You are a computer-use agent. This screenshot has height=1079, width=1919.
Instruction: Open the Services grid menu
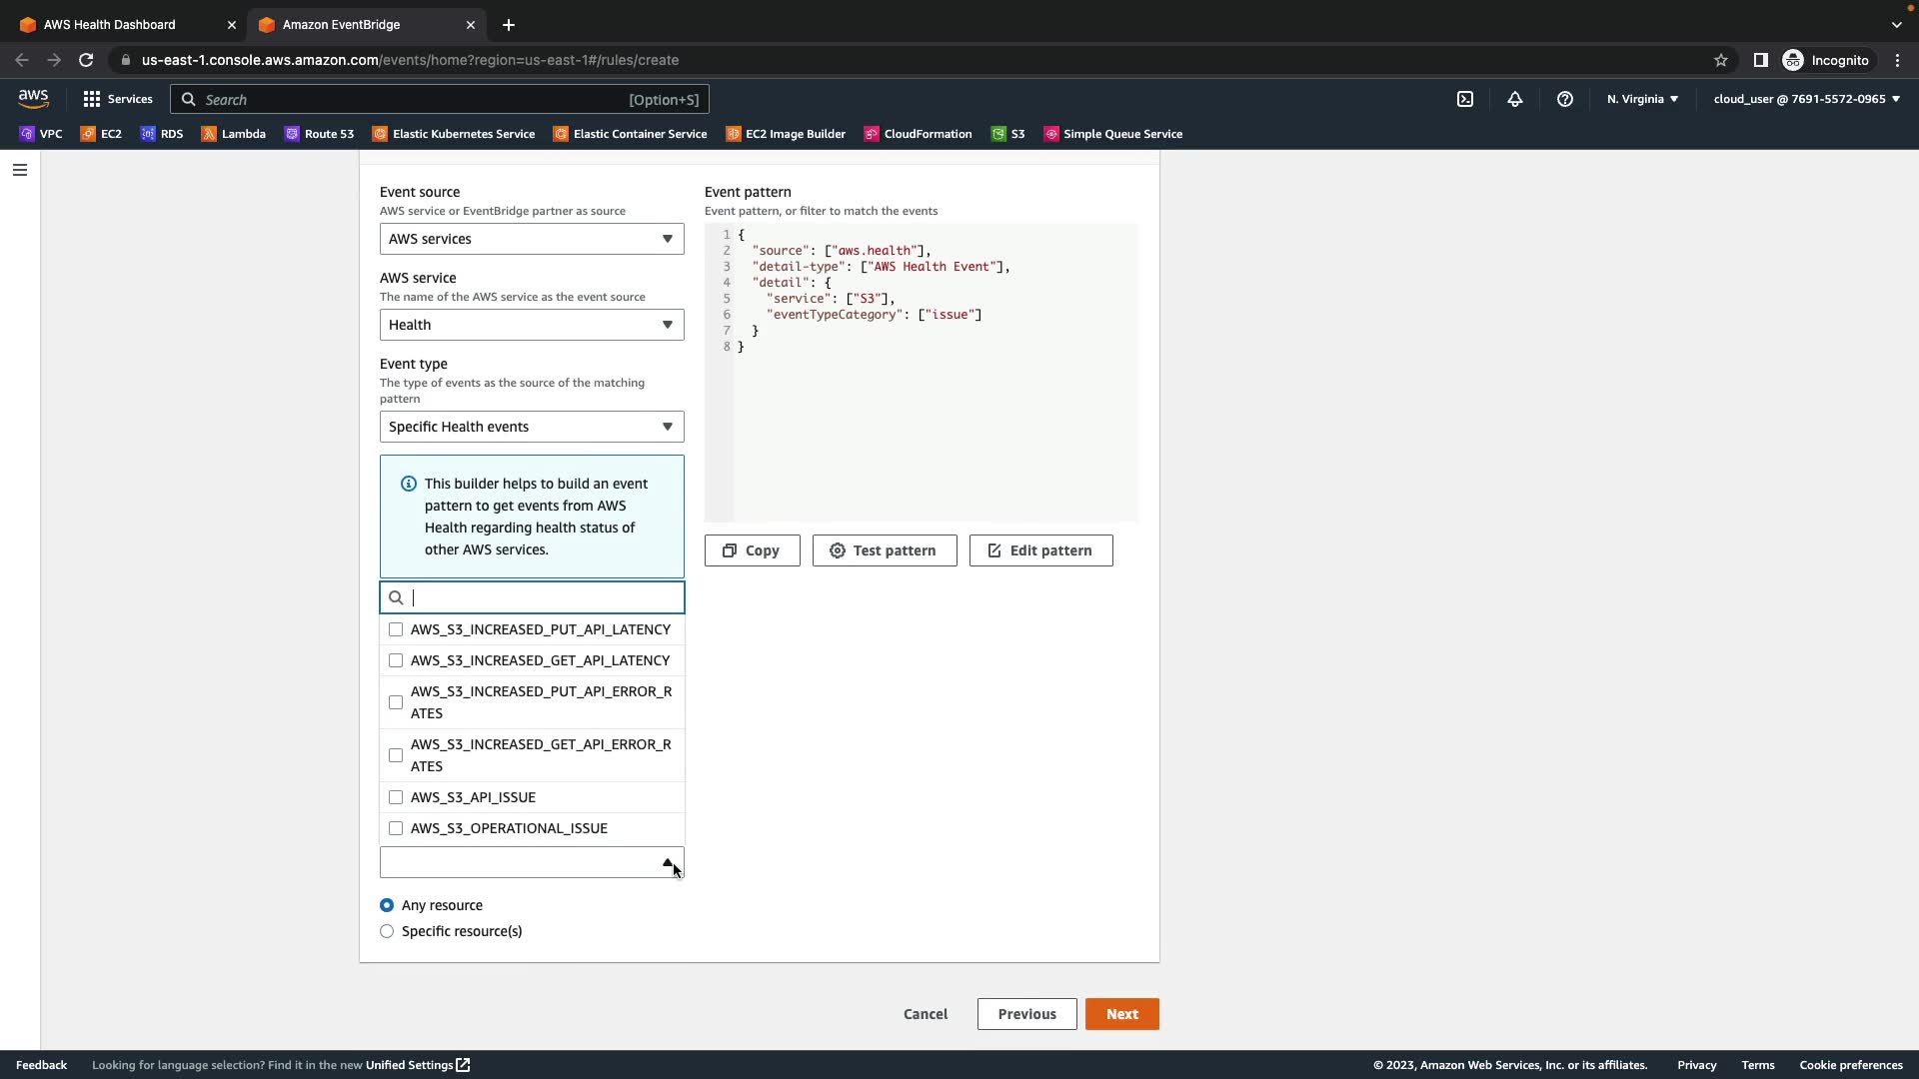point(118,99)
